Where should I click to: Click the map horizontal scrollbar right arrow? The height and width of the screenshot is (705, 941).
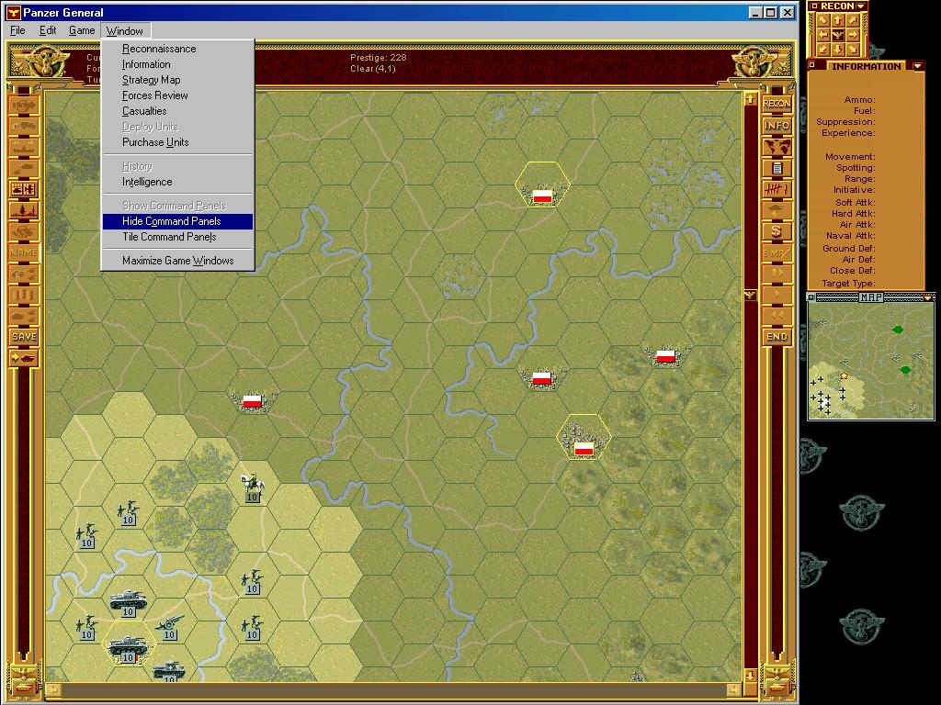(x=734, y=690)
